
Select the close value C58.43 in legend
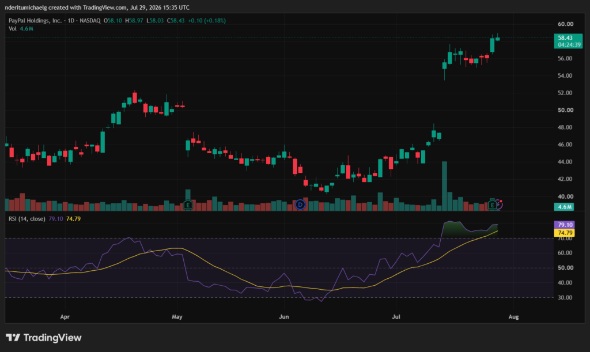tap(176, 21)
